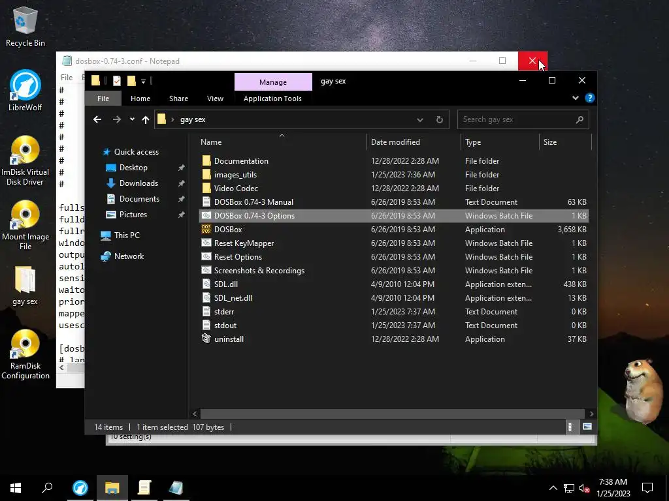Open Customize Quick Access Toolbar dropdown
669x501 pixels.
143,81
